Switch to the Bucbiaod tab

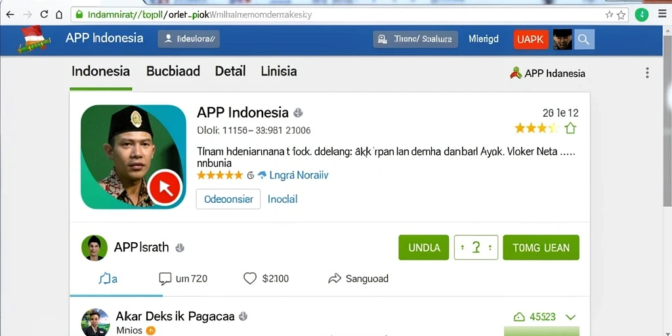coord(173,71)
